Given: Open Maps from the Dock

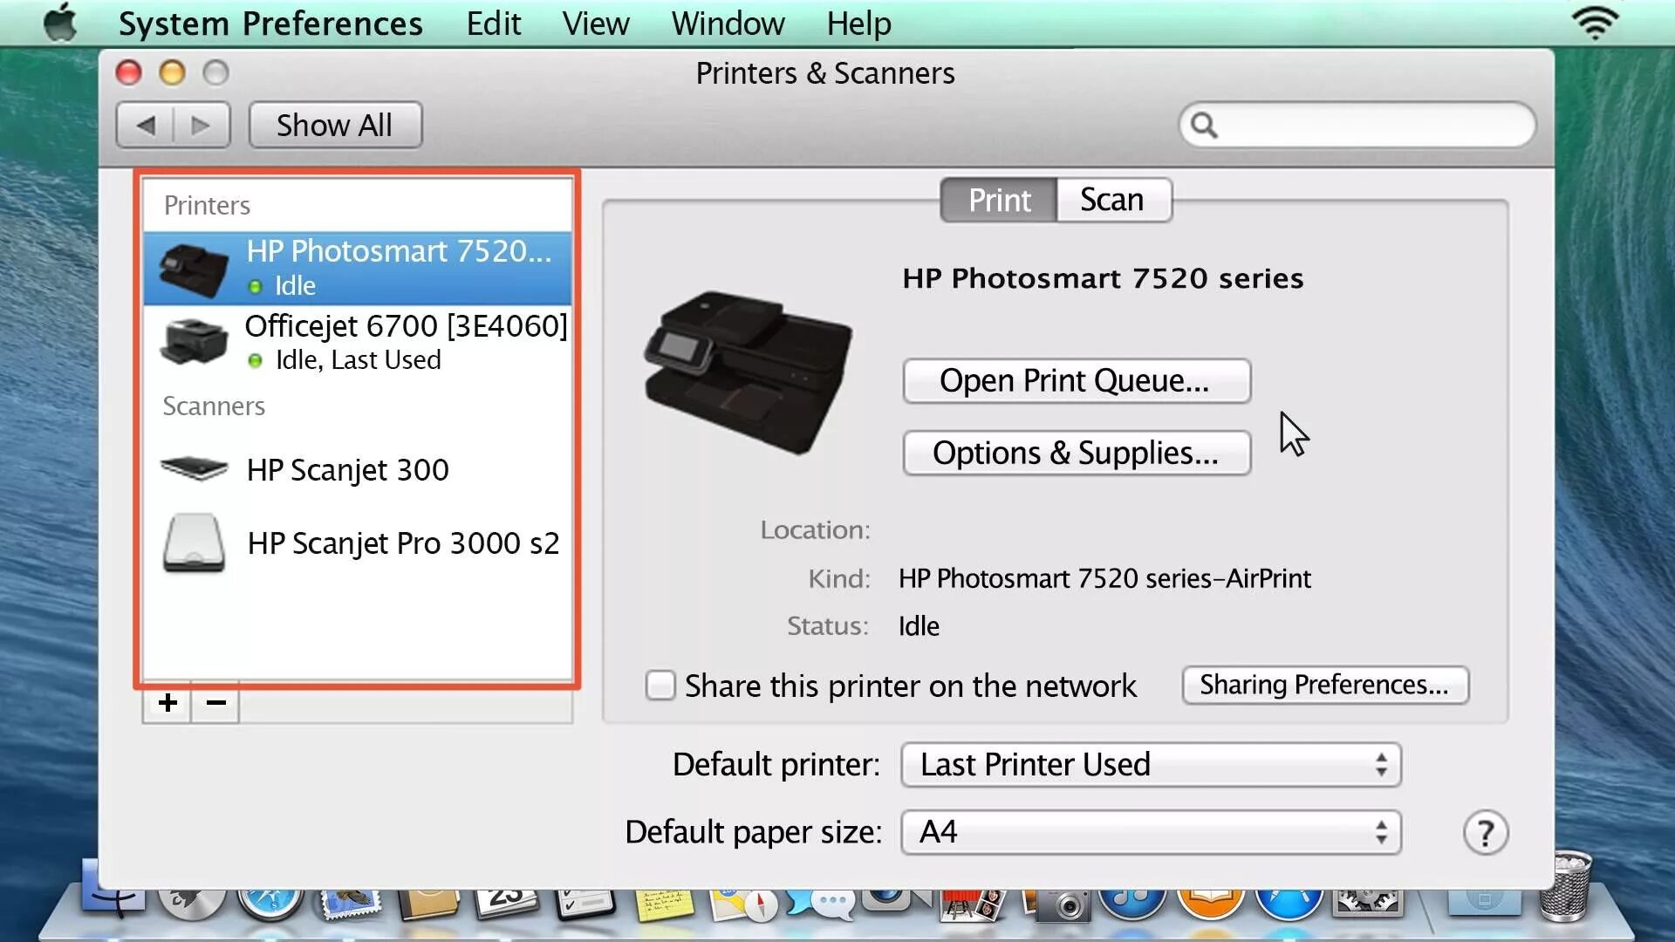Looking at the screenshot, I should pos(743,905).
